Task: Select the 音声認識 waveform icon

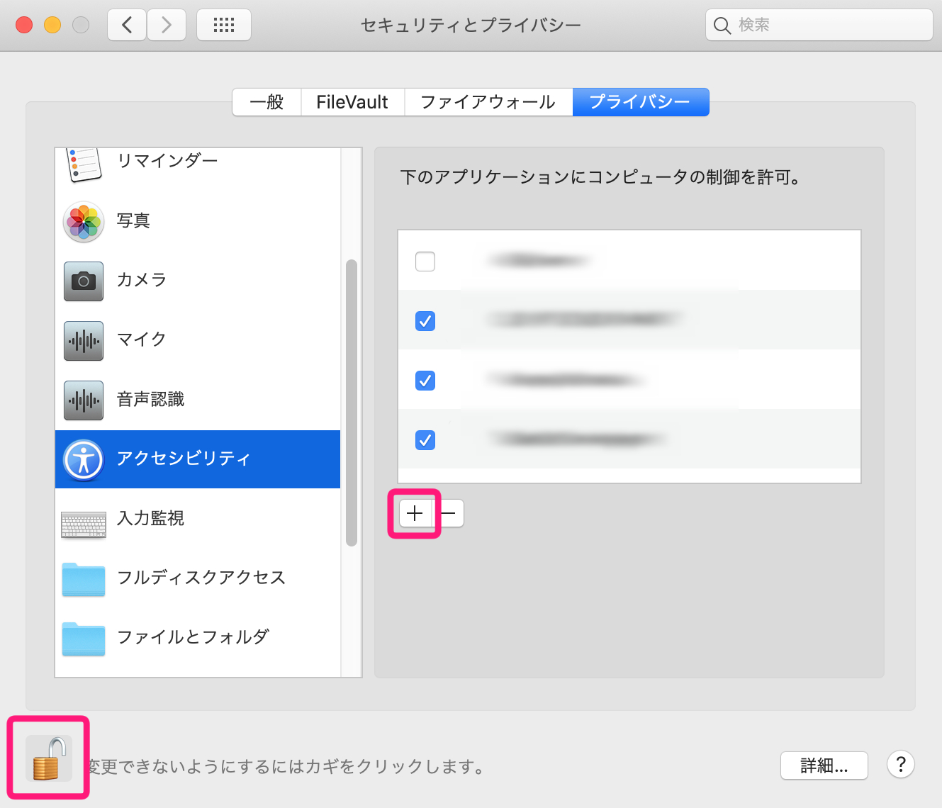Action: (x=84, y=400)
